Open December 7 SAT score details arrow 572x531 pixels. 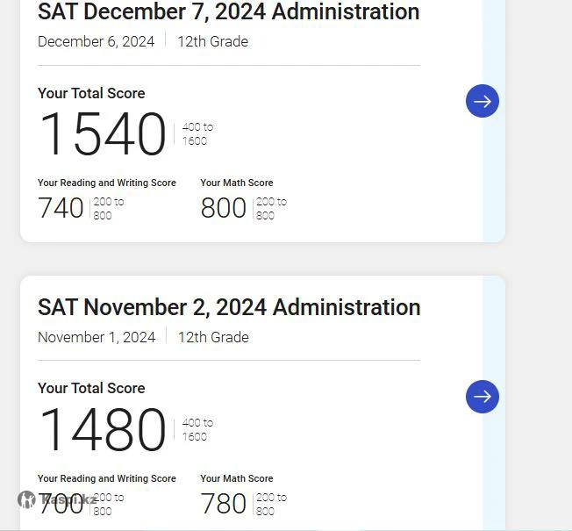coord(483,101)
